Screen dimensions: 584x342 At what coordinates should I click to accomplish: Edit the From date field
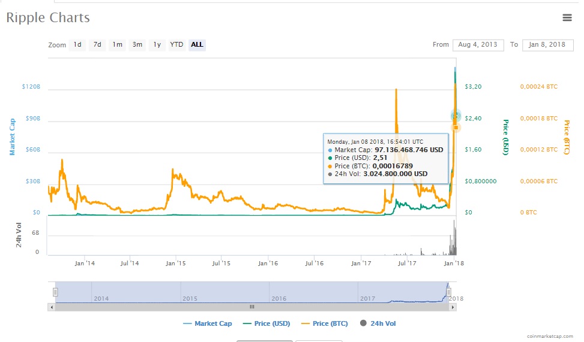pyautogui.click(x=478, y=44)
